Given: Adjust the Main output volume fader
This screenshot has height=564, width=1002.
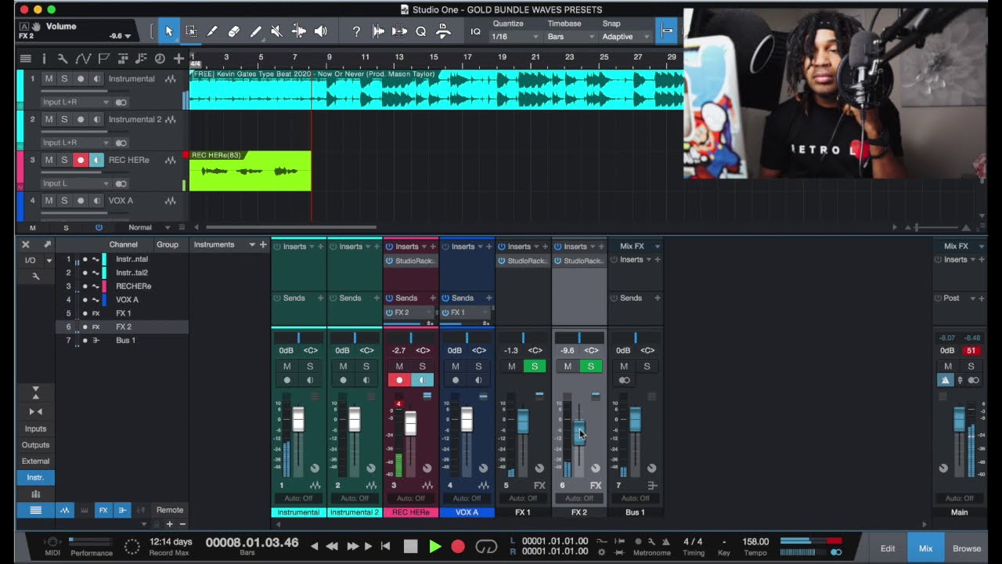Looking at the screenshot, I should tap(959, 420).
